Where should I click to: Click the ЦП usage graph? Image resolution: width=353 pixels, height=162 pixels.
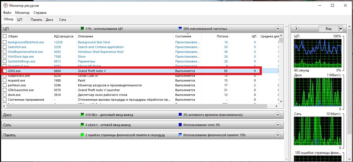[318, 53]
